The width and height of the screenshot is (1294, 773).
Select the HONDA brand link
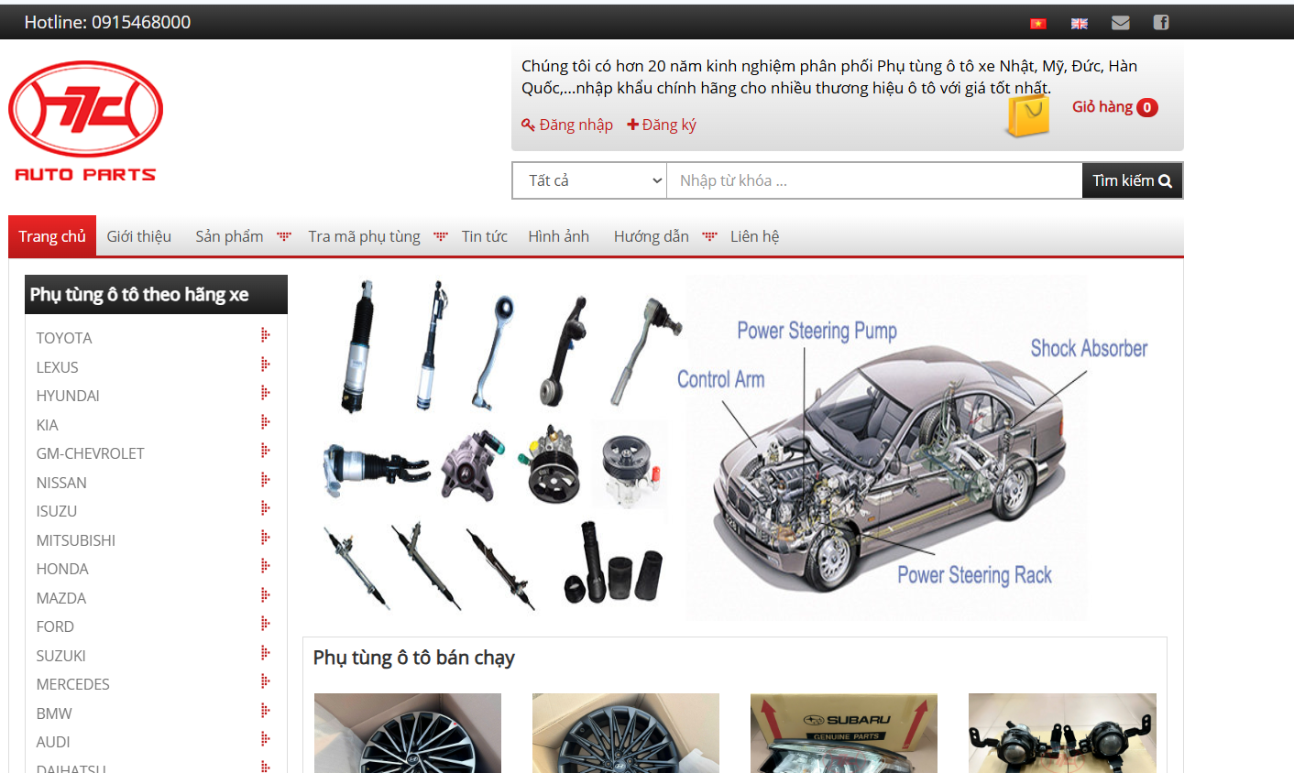pyautogui.click(x=62, y=569)
